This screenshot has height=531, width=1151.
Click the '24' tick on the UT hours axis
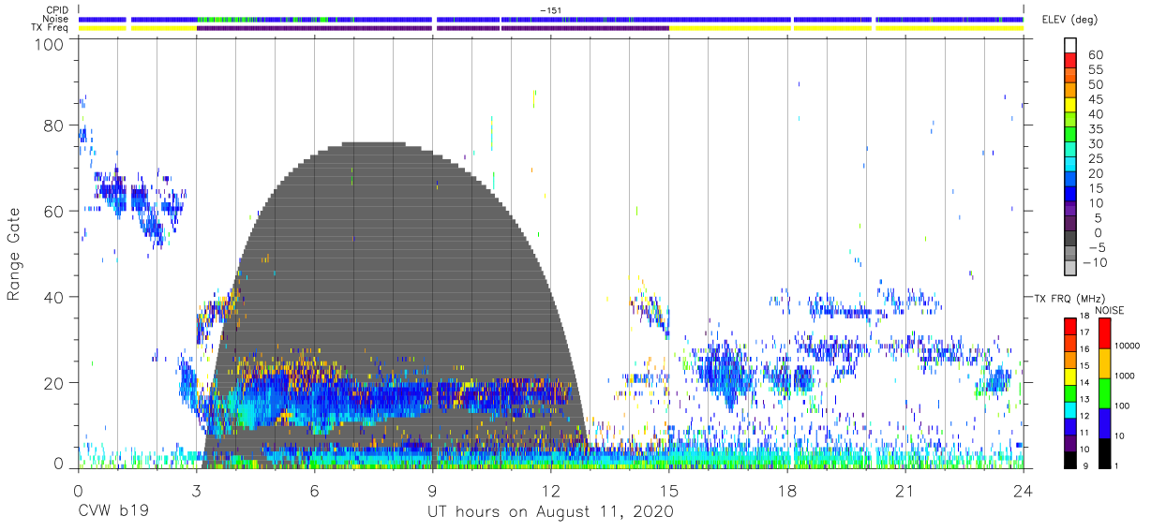(1023, 491)
